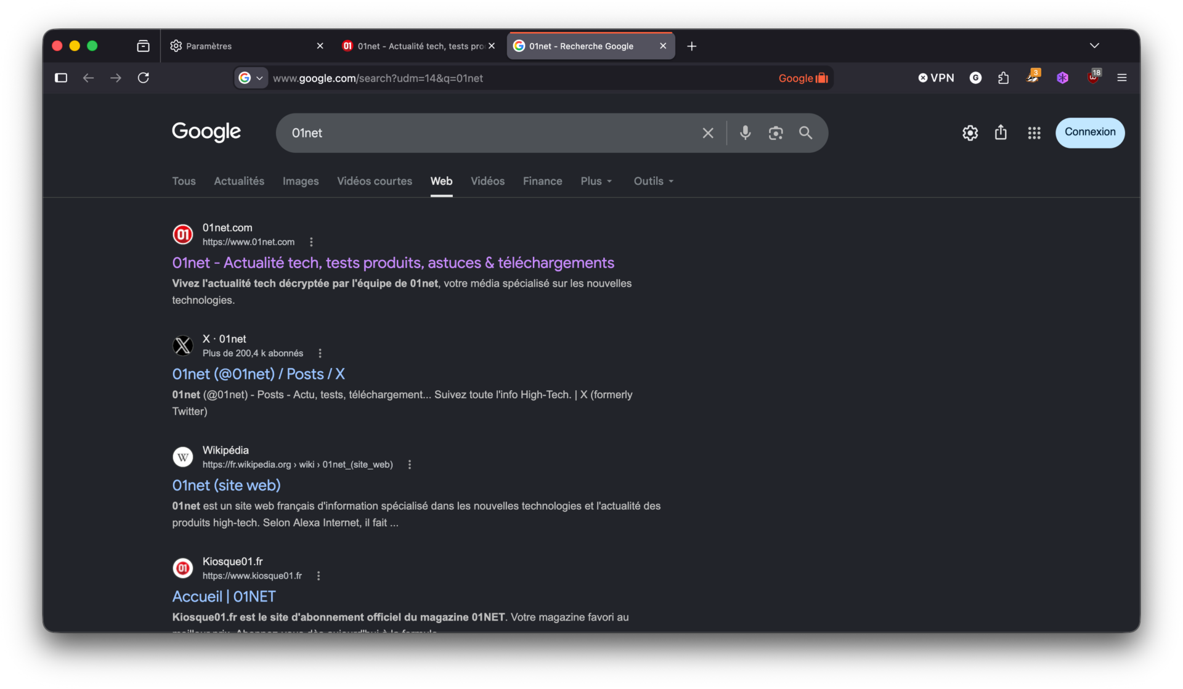Open the browser hamburger menu

click(x=1122, y=78)
